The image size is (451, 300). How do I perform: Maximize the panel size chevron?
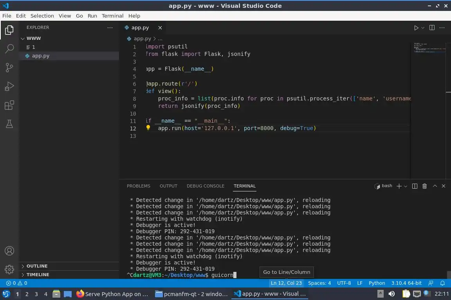coord(435,186)
